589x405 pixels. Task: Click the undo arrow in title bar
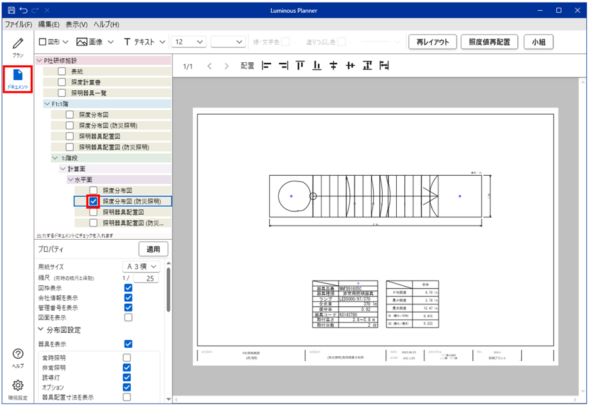pos(23,10)
